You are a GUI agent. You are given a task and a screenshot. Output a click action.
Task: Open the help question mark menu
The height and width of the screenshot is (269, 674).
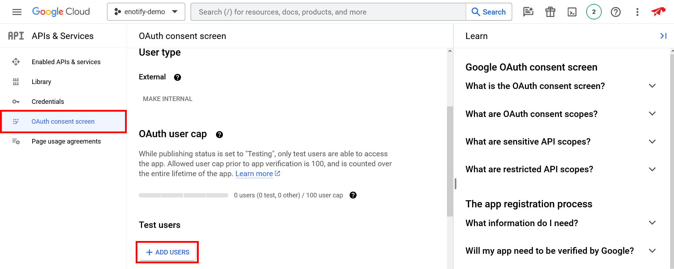click(616, 12)
